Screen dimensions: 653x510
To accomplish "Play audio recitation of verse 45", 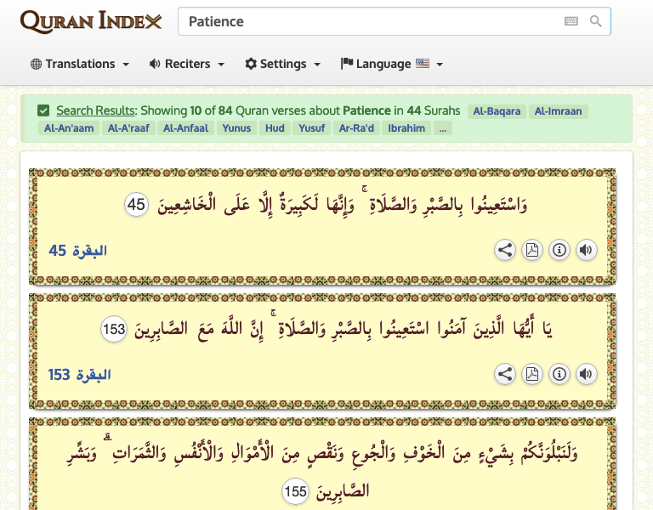I will coord(586,251).
